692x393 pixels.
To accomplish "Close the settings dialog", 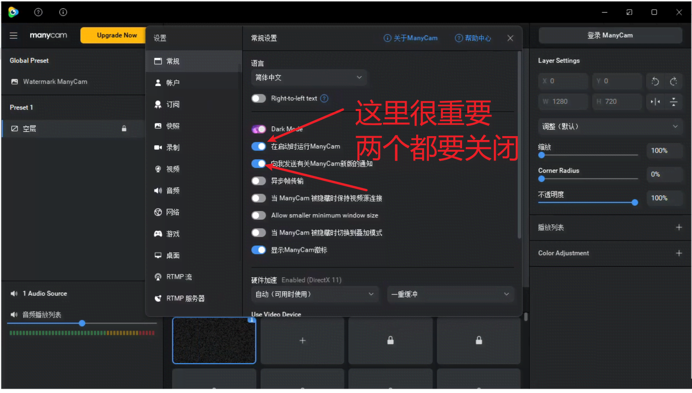I will click(x=510, y=38).
